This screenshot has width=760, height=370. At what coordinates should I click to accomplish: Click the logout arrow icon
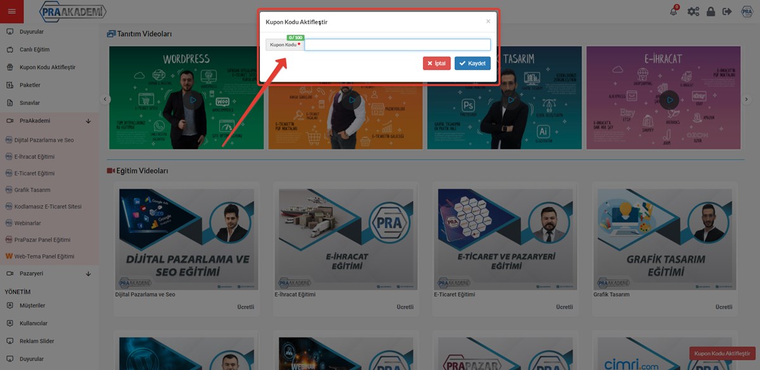[x=726, y=11]
